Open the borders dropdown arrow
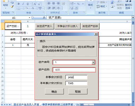The width and height of the screenshot is (135, 106). coord(22,8)
